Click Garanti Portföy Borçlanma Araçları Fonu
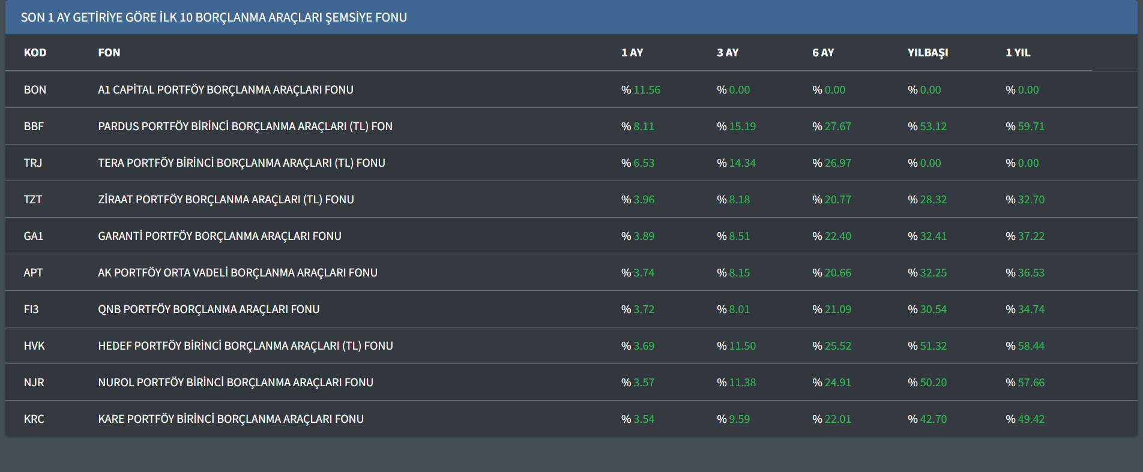This screenshot has width=1143, height=472. (x=219, y=236)
